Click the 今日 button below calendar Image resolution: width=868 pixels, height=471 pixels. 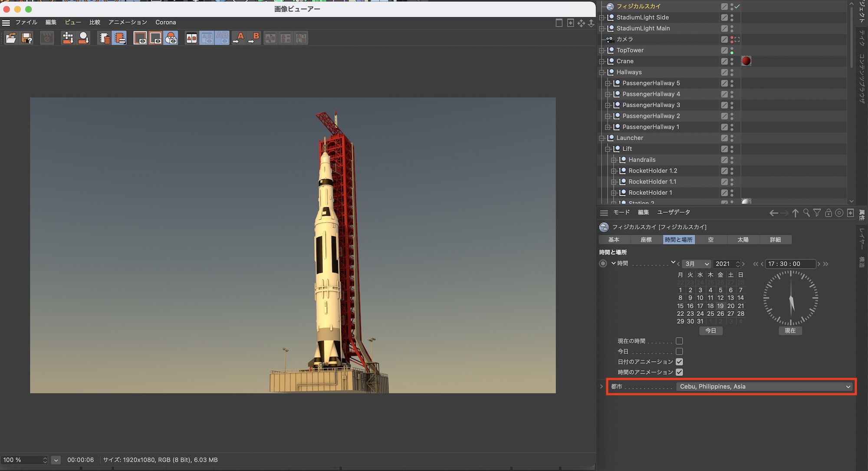coord(710,331)
